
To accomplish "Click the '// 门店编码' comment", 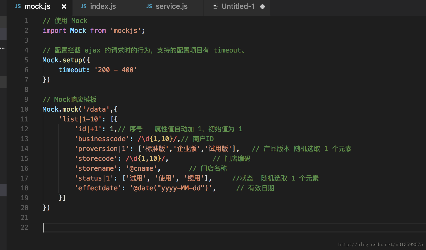I will pyautogui.click(x=232, y=159).
